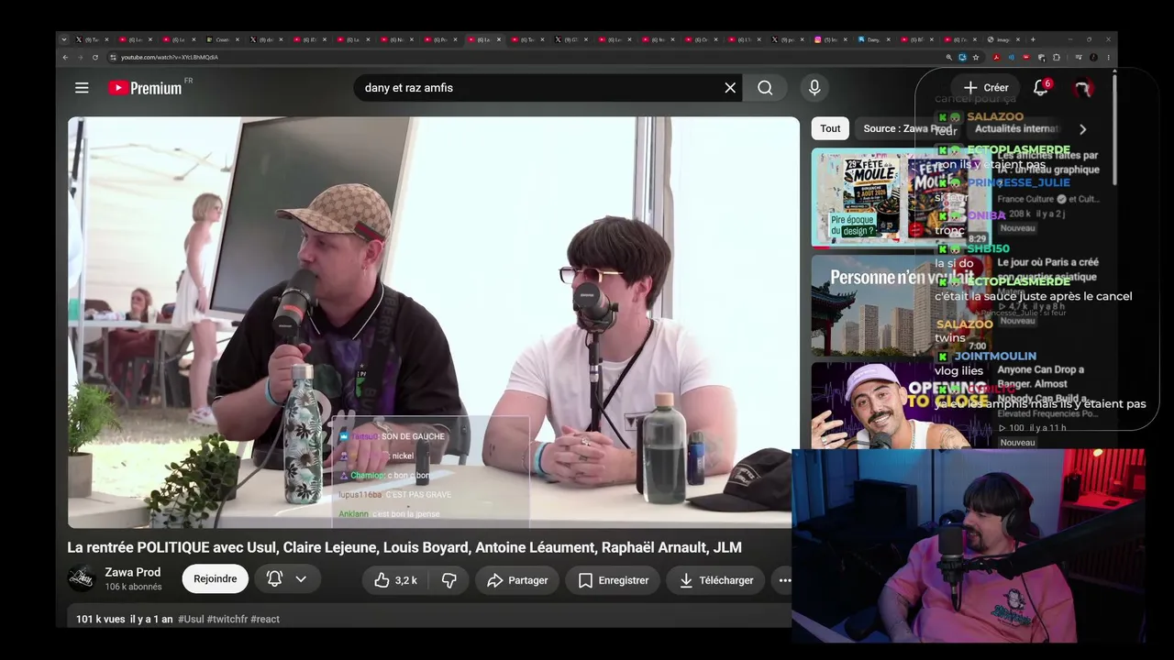The width and height of the screenshot is (1174, 660).
Task: Click the Rejoindre membership button
Action: [216, 579]
